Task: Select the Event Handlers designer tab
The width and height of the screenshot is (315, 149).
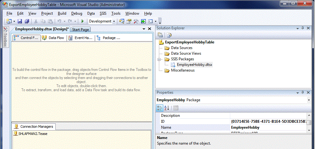Action: pyautogui.click(x=81, y=38)
